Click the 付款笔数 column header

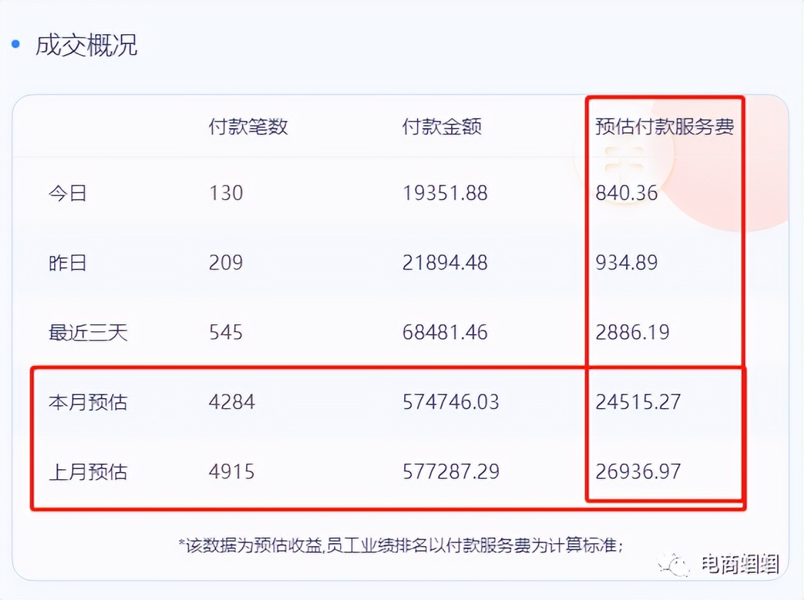tap(248, 127)
